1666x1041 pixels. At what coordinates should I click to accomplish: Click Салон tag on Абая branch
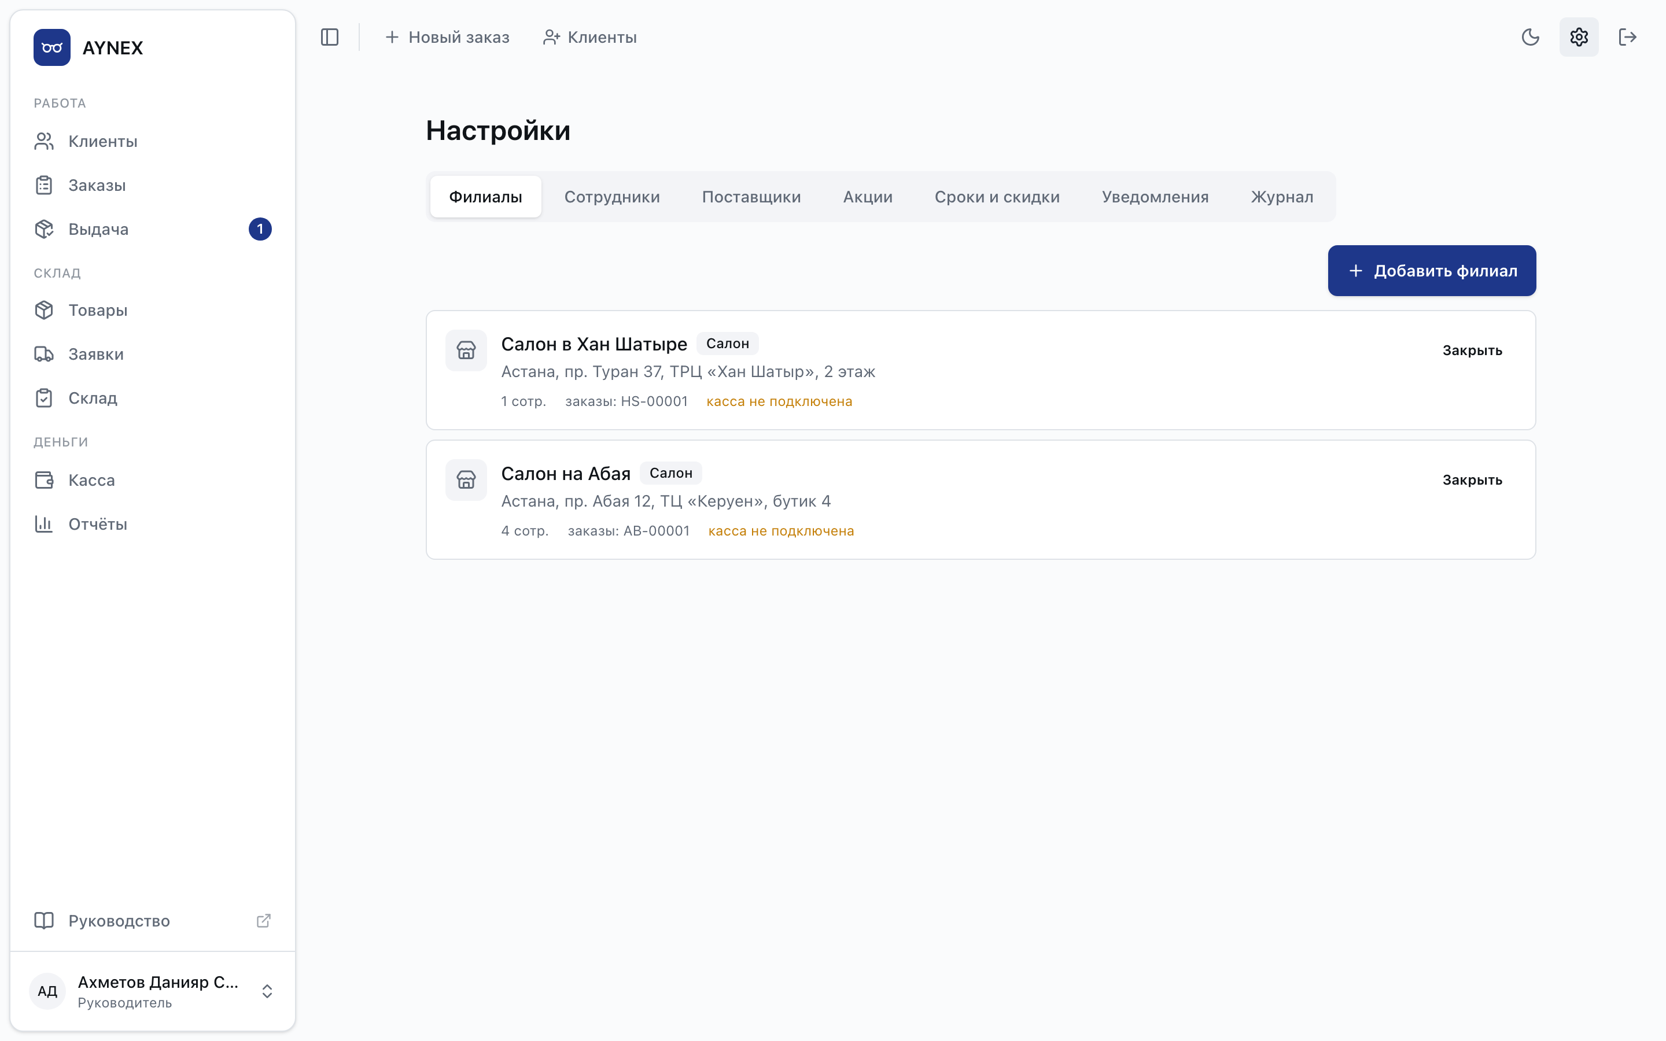tap(671, 473)
